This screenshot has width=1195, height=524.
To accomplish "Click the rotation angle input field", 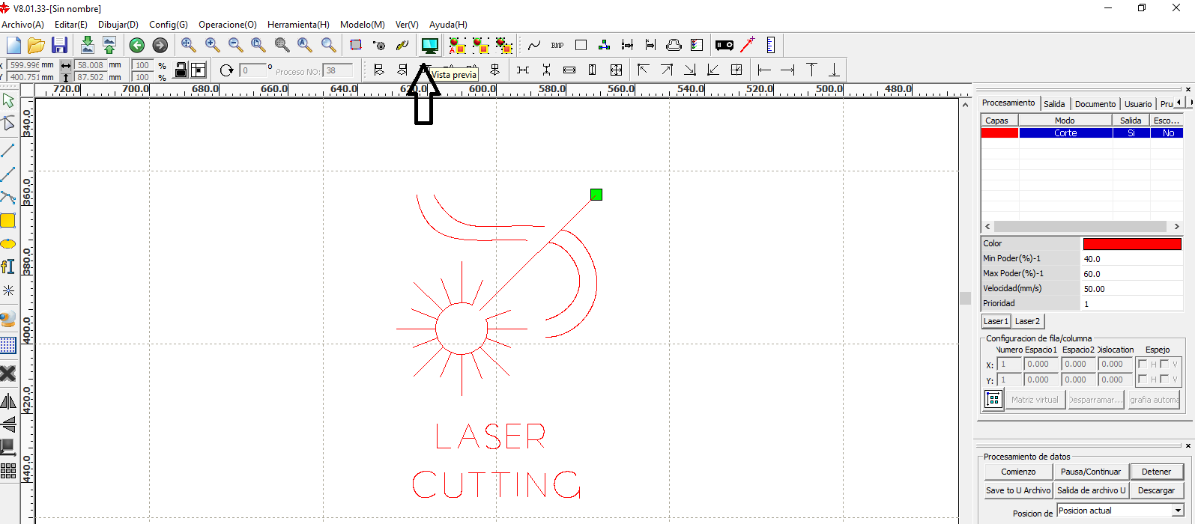I will [x=253, y=70].
